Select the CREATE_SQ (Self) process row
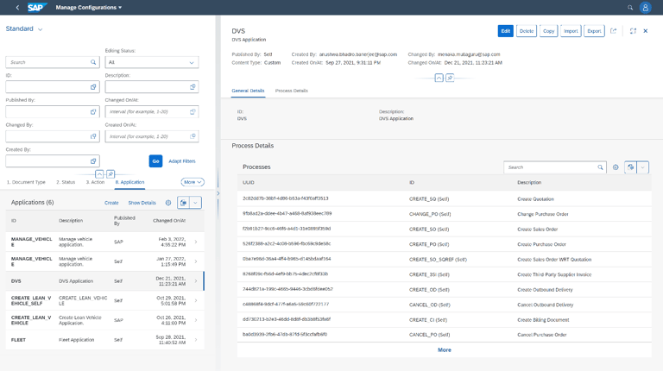 (444, 198)
